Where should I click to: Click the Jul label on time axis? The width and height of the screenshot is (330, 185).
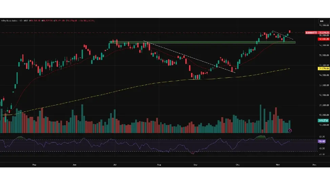115,165
